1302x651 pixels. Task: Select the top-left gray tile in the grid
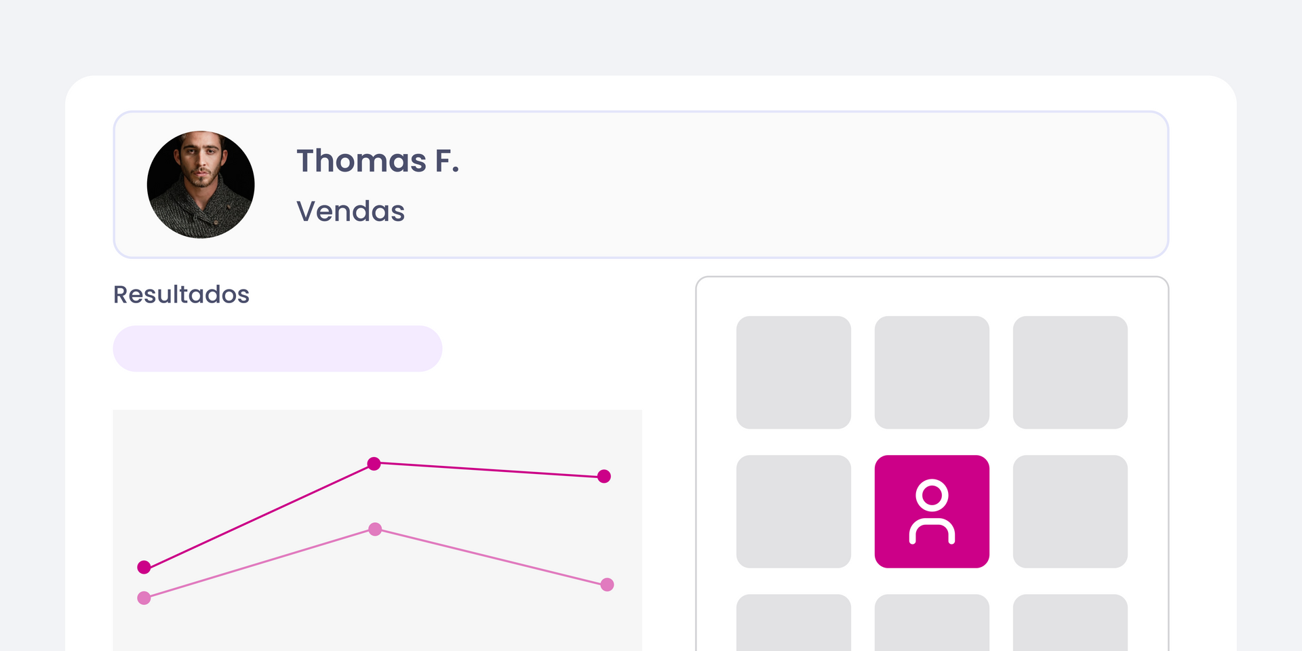(793, 372)
